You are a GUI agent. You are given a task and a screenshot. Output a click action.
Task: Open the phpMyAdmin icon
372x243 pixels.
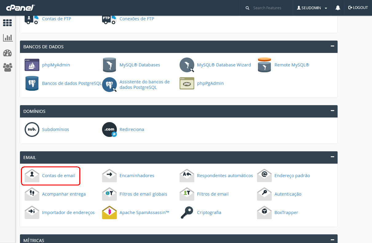click(x=32, y=65)
